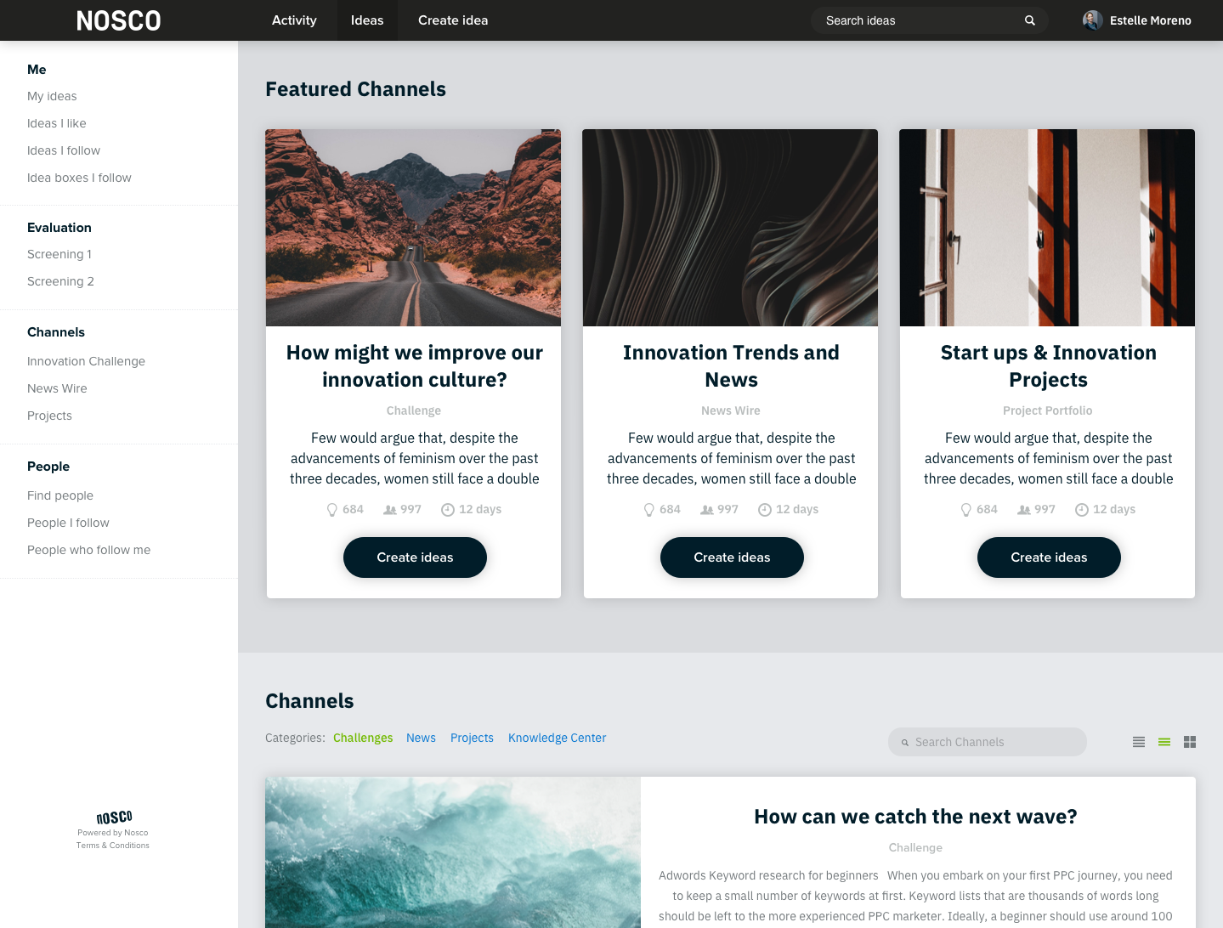Click the search magnifier icon in top bar

(1030, 20)
